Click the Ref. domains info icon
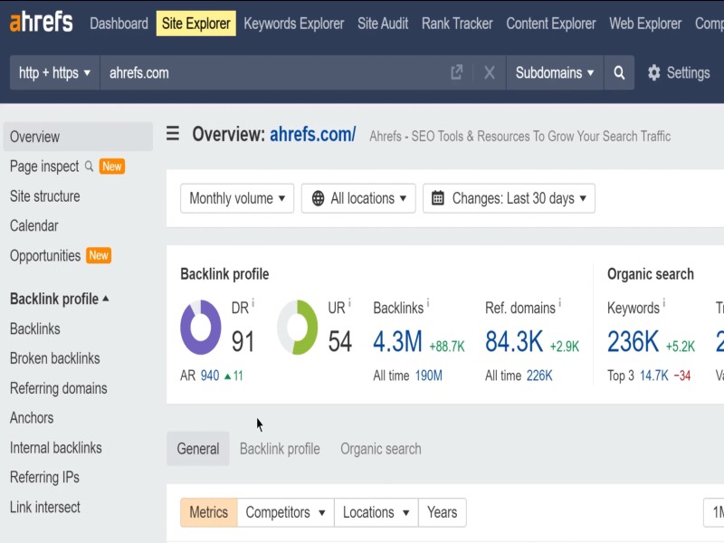724x543 pixels. 559,303
